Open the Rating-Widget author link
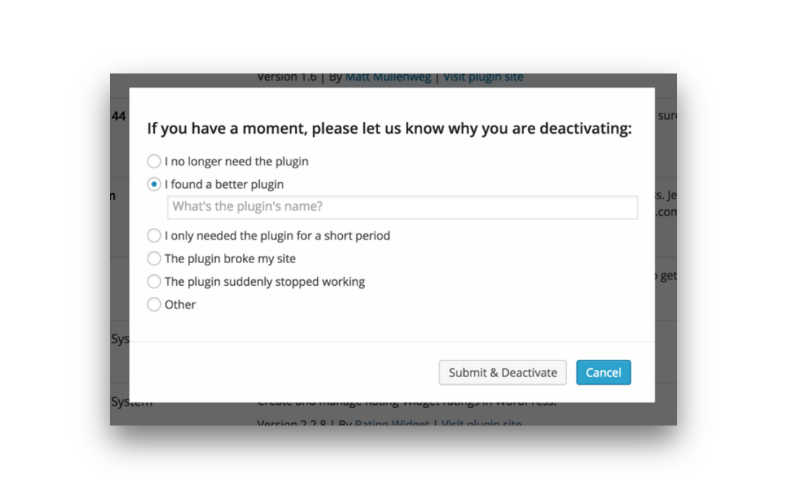Screen dimensions: 787x499 pyautogui.click(x=392, y=424)
